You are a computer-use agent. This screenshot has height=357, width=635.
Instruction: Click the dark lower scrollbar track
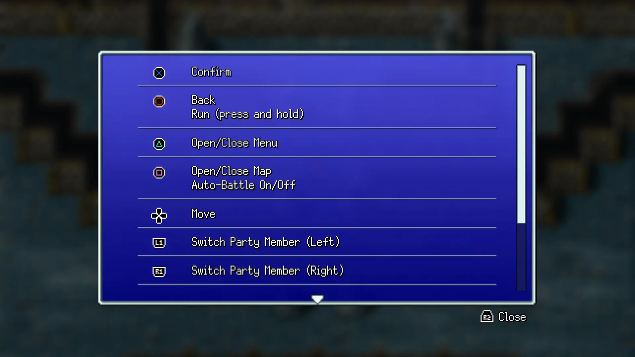[521, 257]
